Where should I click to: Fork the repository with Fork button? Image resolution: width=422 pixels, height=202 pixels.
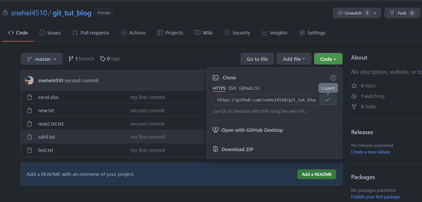tap(402, 13)
